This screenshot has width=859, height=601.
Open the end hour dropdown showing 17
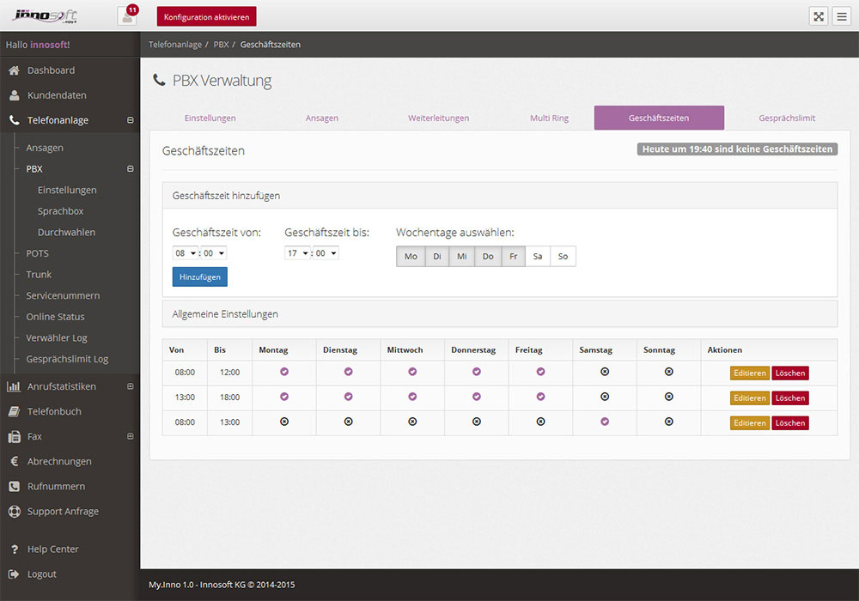(297, 253)
